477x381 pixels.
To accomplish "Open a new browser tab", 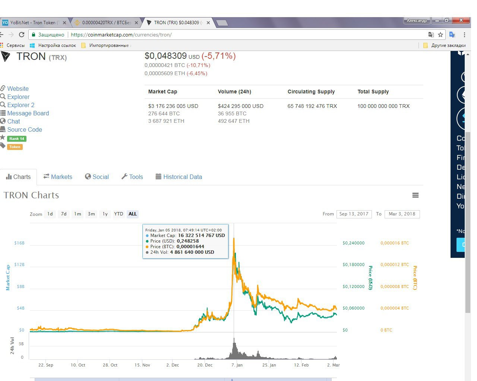I will [222, 23].
